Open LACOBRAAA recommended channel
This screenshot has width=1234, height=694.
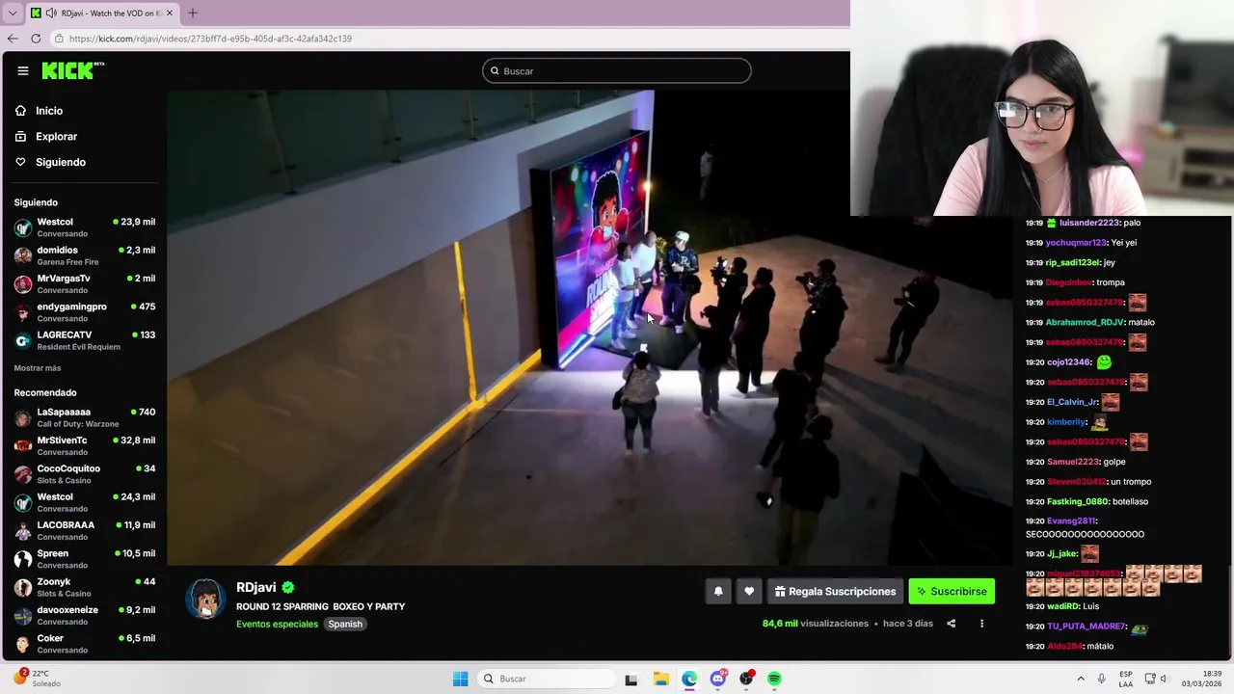tap(85, 530)
